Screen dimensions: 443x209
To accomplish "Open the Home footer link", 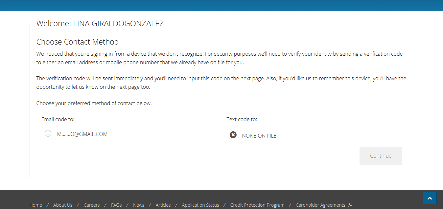I will [x=36, y=205].
